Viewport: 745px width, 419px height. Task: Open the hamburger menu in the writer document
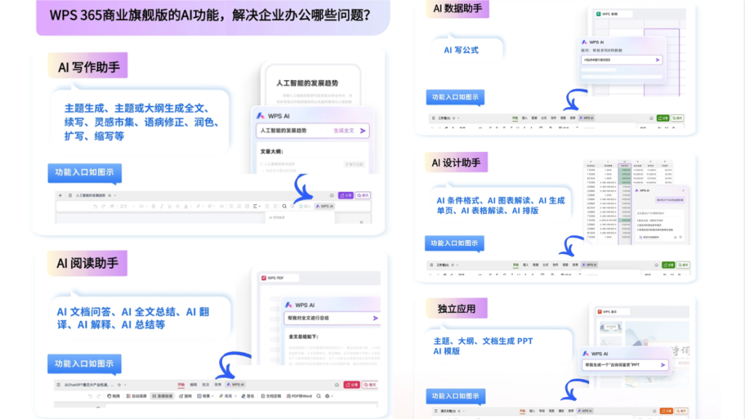[x=70, y=195]
